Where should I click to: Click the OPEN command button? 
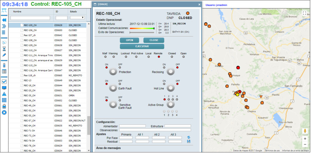pyautogui.click(x=129, y=40)
